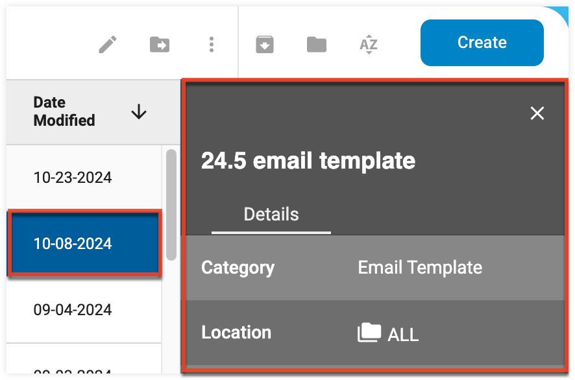Select the 10-23-2024 row
575x380 pixels.
pyautogui.click(x=84, y=178)
